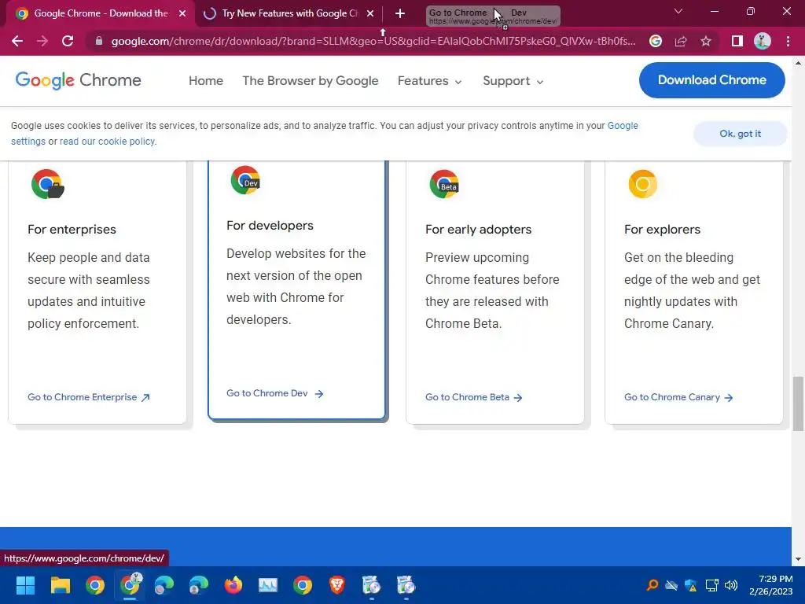Open the taskbar clock and date
Screen dimensions: 805x604
click(x=771, y=585)
